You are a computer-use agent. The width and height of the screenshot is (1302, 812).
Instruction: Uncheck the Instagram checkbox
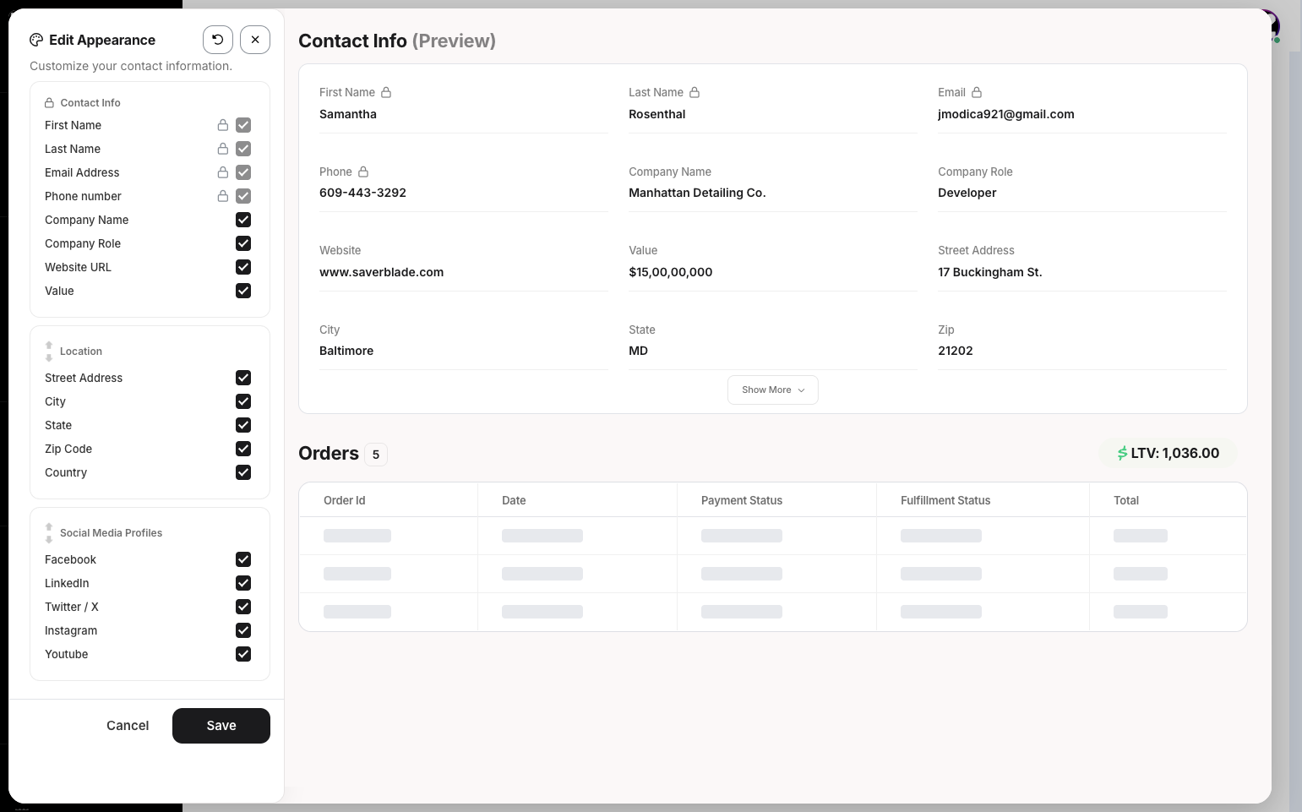click(243, 630)
